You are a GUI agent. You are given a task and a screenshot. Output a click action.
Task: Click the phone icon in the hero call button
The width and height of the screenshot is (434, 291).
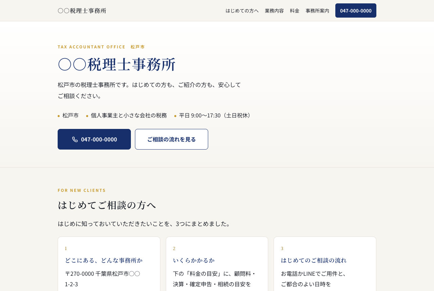pos(75,139)
